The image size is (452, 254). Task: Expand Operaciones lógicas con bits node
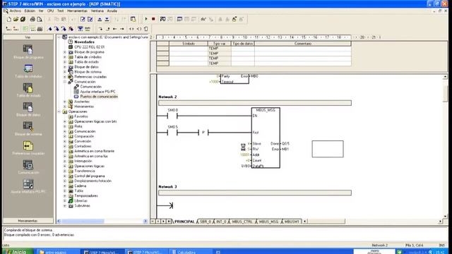[x=65, y=121]
